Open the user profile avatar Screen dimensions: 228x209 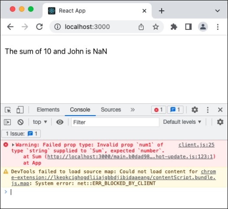pos(203,27)
